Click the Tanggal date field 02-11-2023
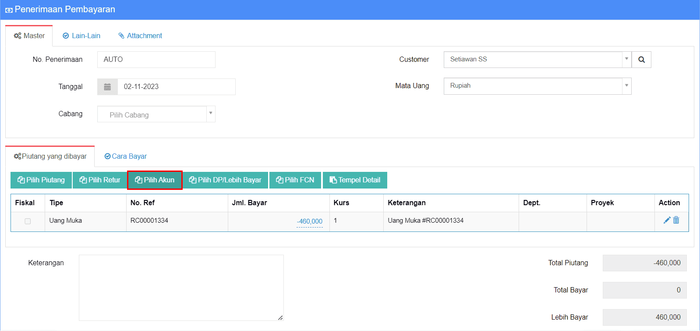The image size is (700, 331). [177, 87]
